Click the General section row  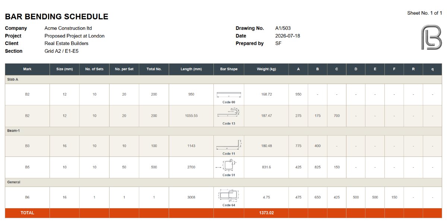223,182
